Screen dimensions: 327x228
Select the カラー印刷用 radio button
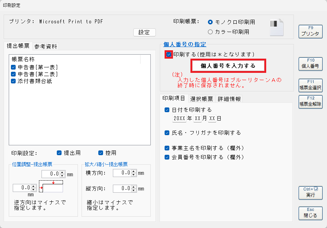[x=210, y=32]
